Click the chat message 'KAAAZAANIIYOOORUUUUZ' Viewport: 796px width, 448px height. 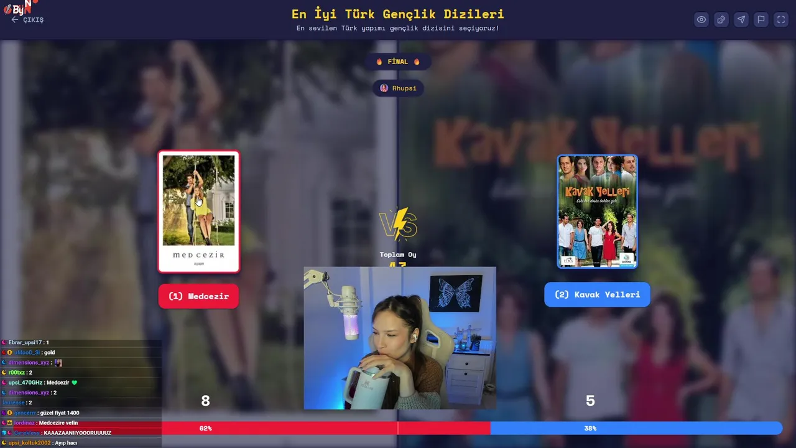tap(77, 432)
